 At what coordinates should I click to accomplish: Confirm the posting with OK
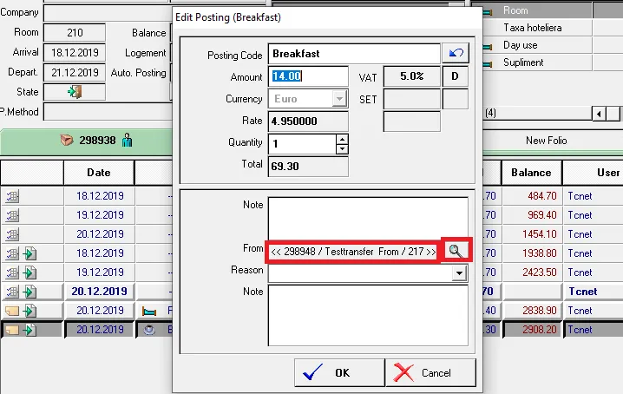point(340,372)
